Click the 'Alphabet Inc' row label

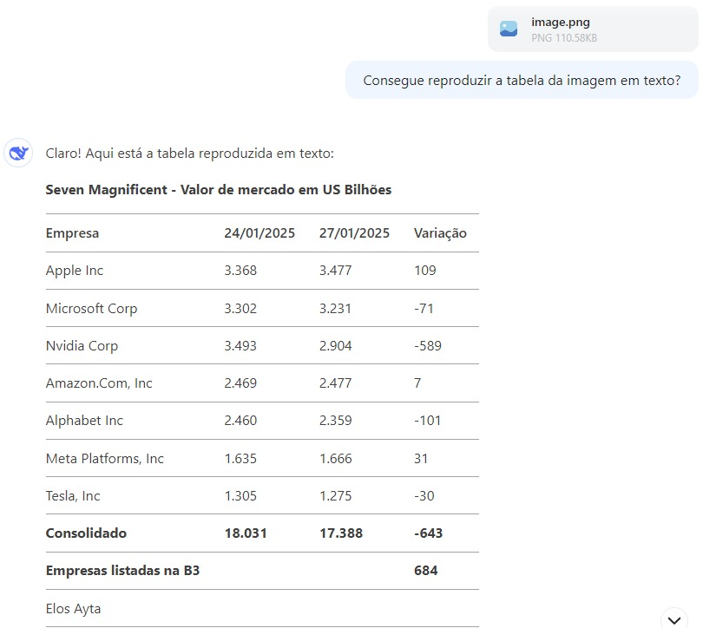coord(84,421)
